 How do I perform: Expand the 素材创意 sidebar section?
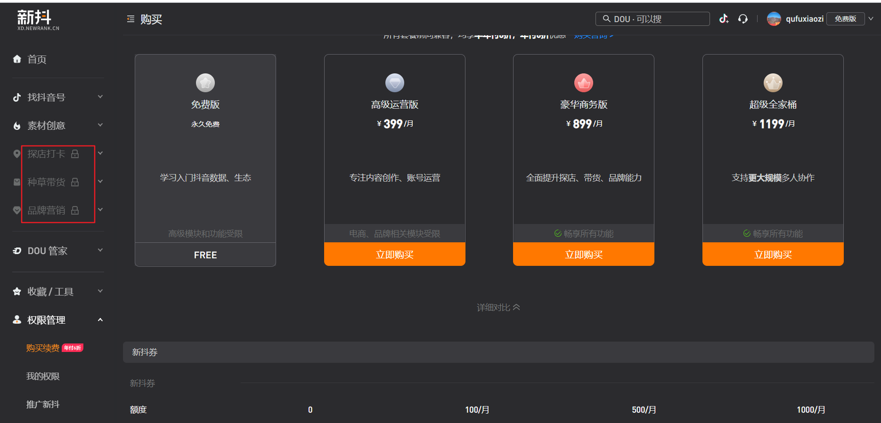point(57,125)
